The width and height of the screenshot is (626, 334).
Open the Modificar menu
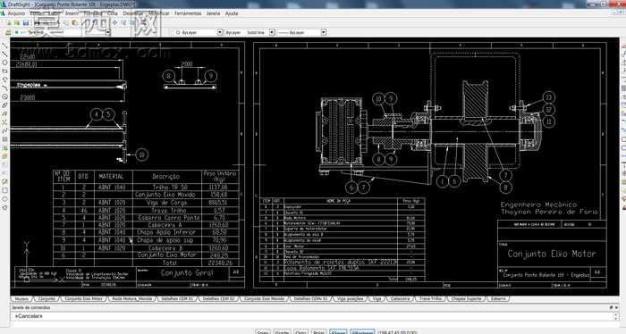pyautogui.click(x=159, y=13)
